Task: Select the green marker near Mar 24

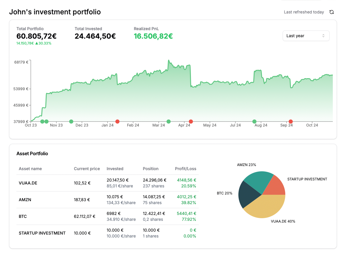Action: (169, 122)
